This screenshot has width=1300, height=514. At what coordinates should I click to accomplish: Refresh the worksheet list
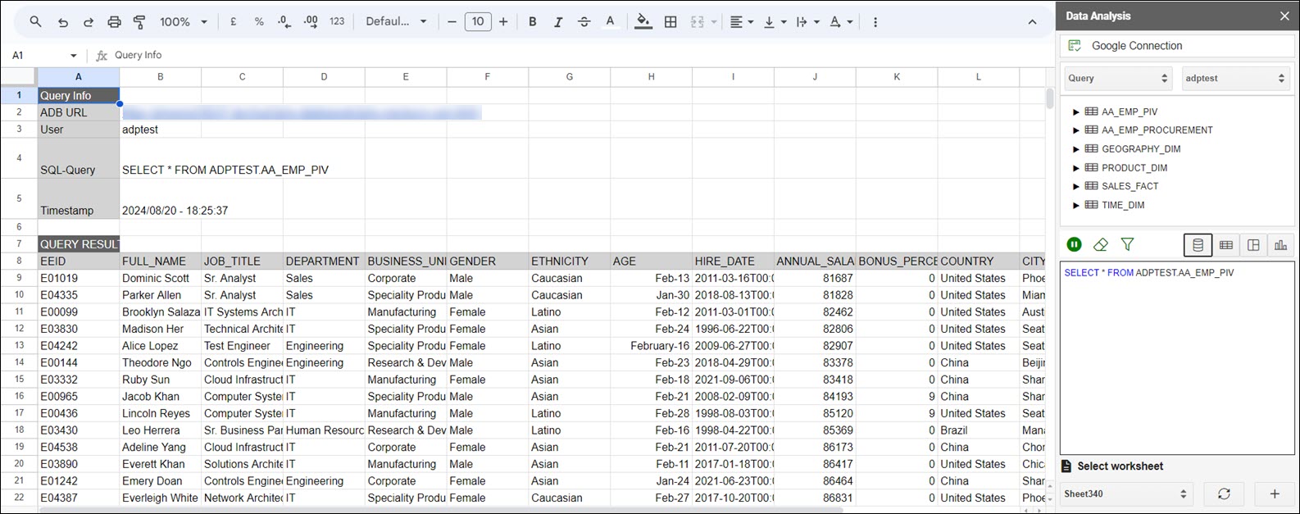pos(1224,494)
